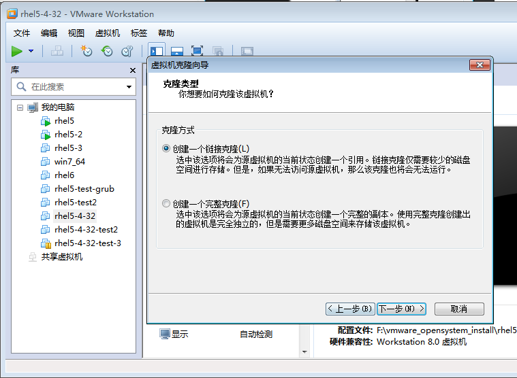The image size is (517, 378).
Task: Toggle the library sidebar view icon
Action: tap(157, 51)
